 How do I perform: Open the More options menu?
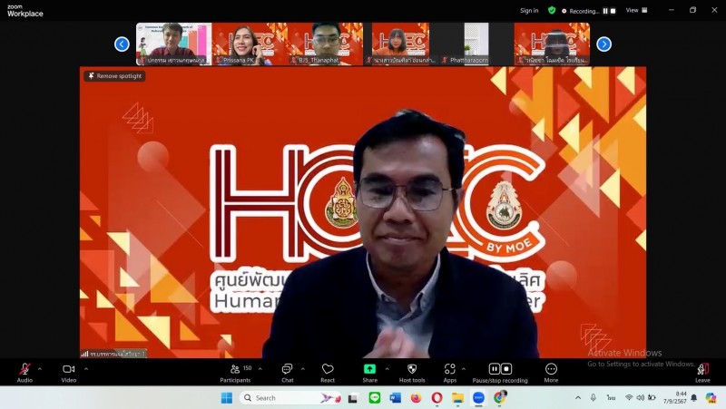551,373
